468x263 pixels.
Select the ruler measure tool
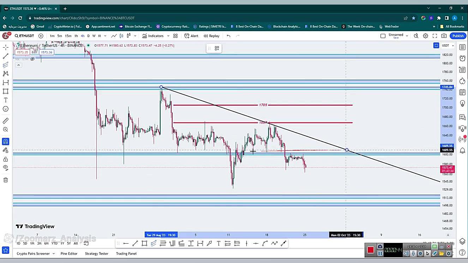(6, 121)
